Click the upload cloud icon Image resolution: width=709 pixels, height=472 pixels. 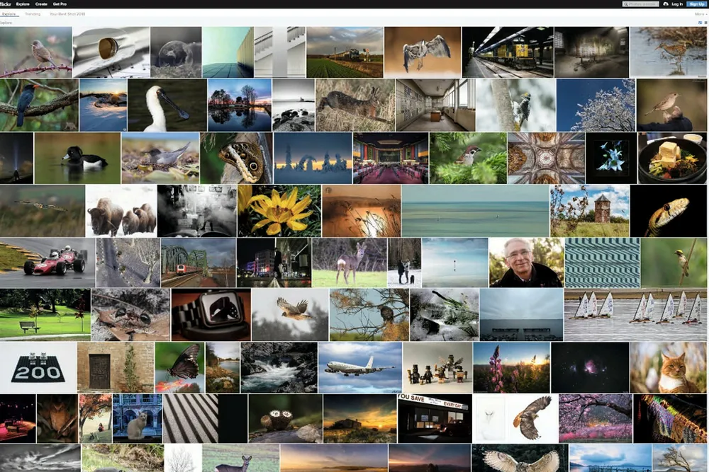665,4
